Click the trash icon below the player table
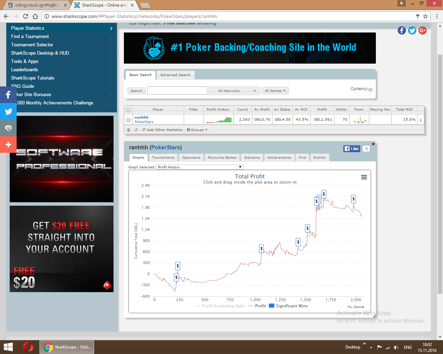The height and width of the screenshot is (354, 443). coord(128,130)
